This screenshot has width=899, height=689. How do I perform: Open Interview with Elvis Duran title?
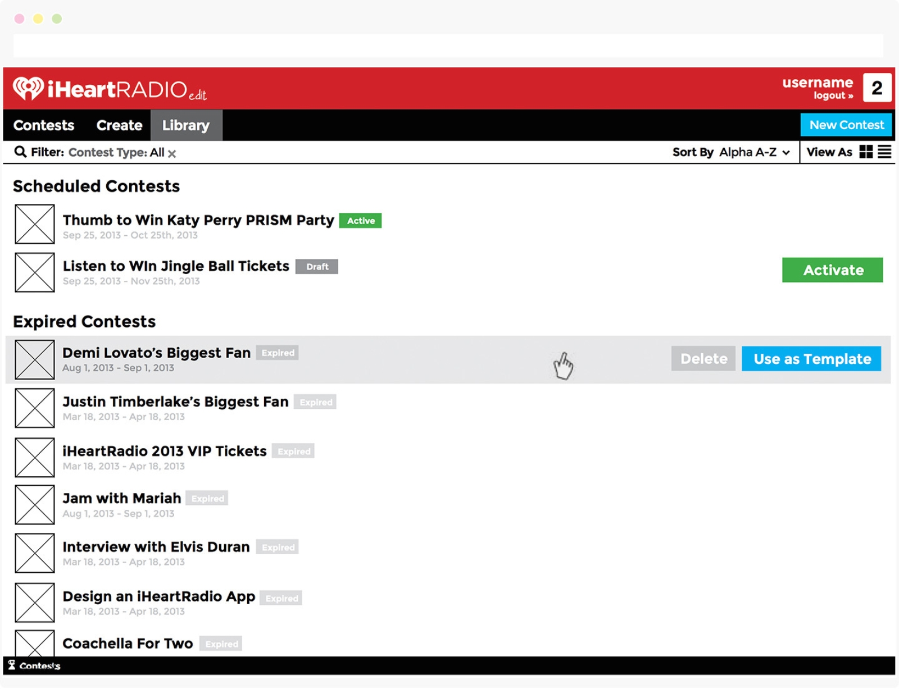[x=156, y=547]
